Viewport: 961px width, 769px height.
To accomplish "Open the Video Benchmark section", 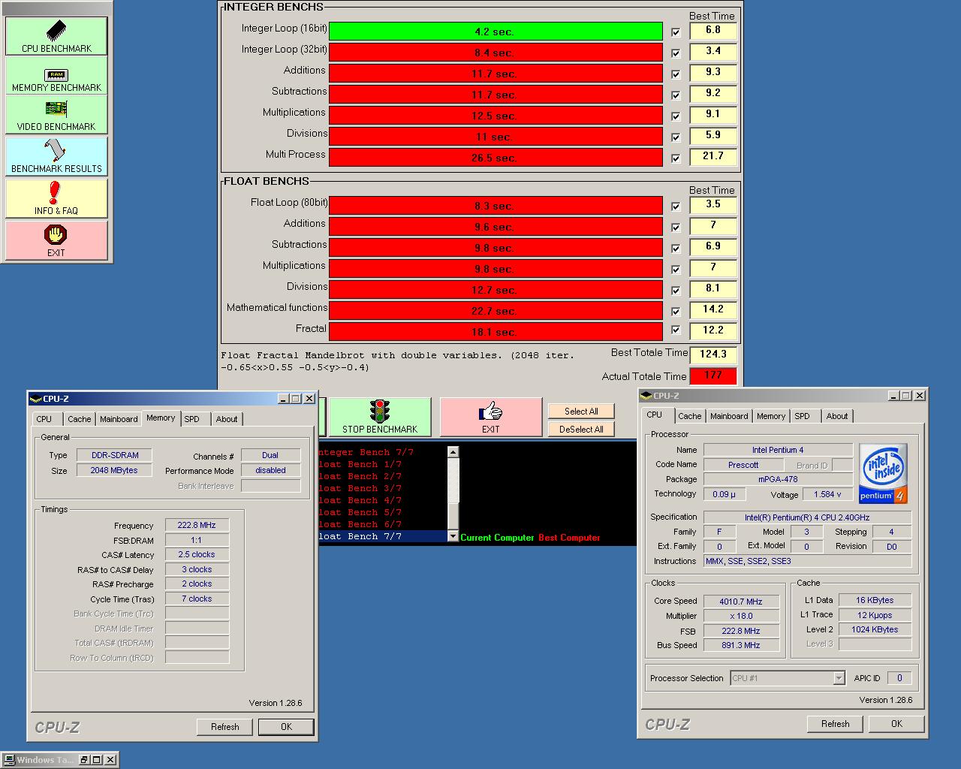I will (56, 115).
